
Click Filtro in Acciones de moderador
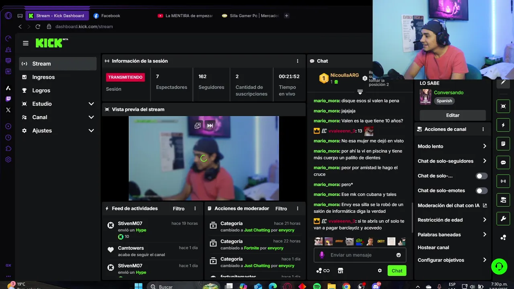[x=281, y=209]
